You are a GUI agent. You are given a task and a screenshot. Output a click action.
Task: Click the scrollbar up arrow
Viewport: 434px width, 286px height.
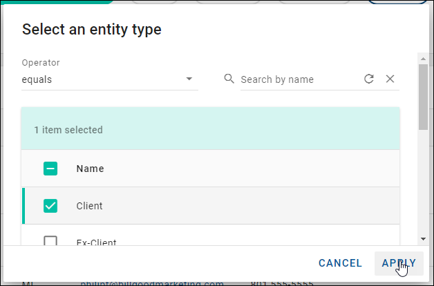423,59
